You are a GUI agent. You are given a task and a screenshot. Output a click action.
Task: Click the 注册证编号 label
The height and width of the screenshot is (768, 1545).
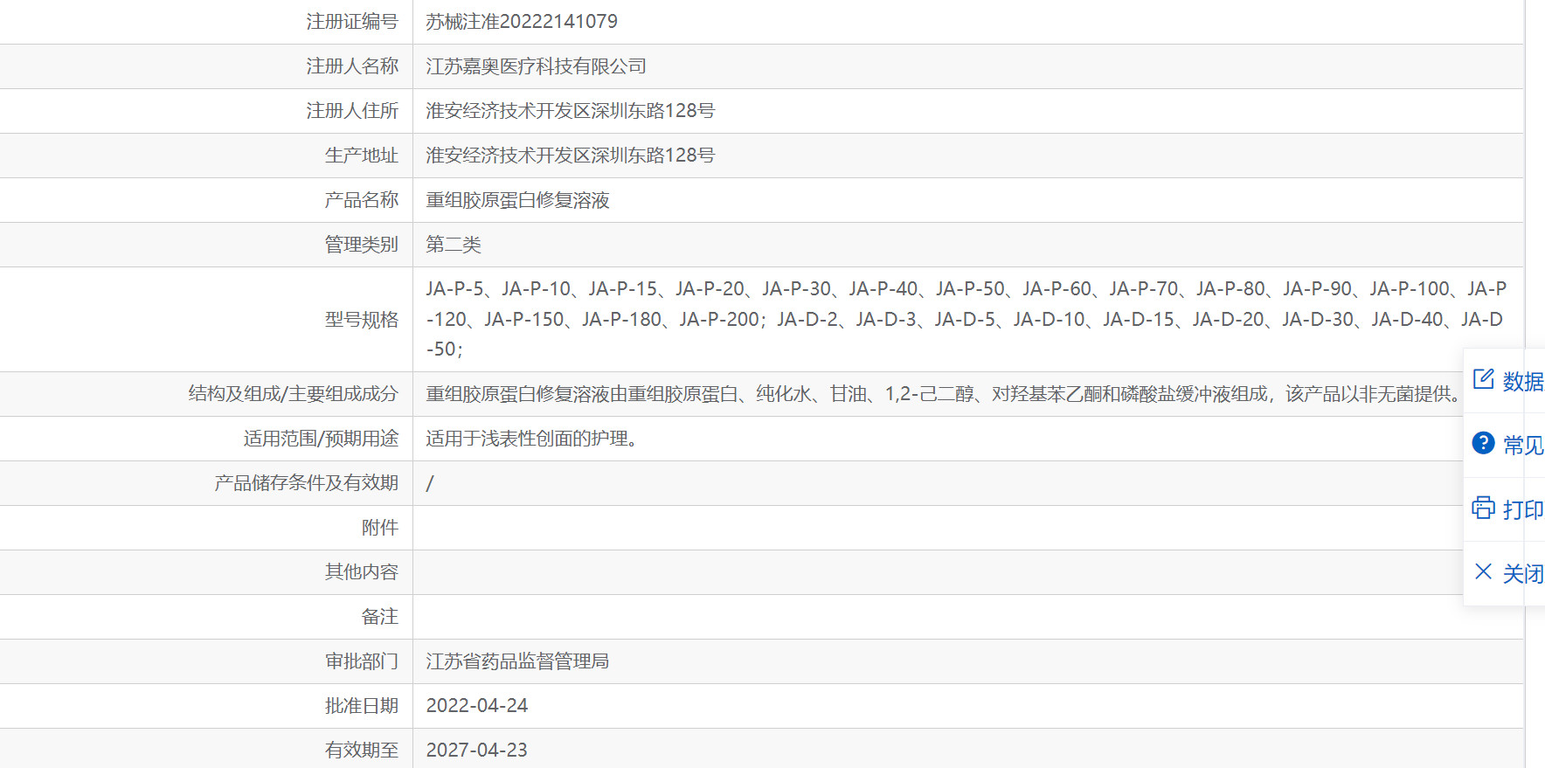coord(352,22)
